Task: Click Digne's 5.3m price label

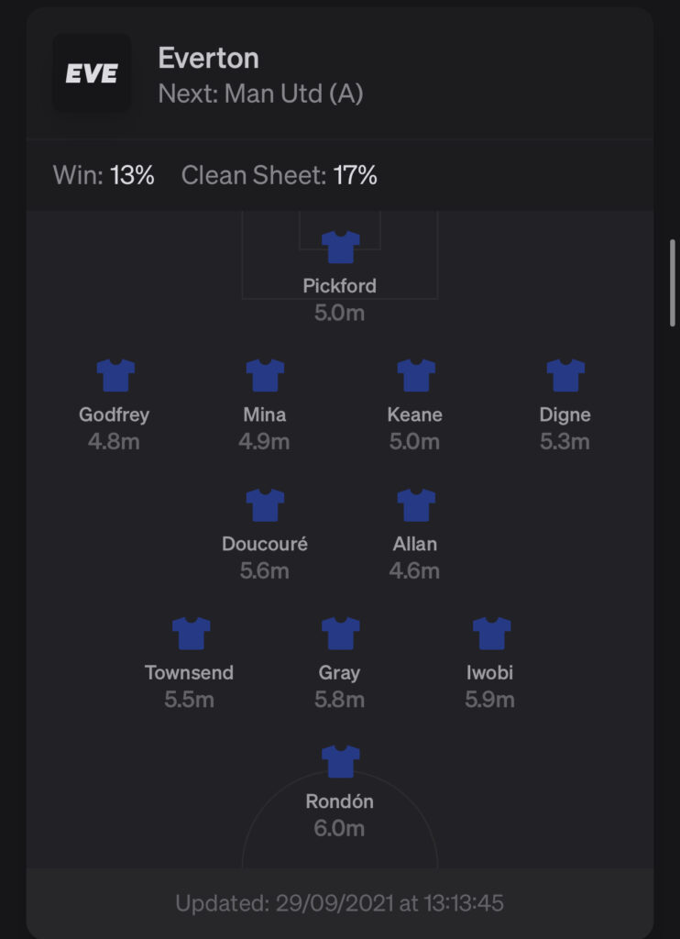Action: pyautogui.click(x=565, y=442)
